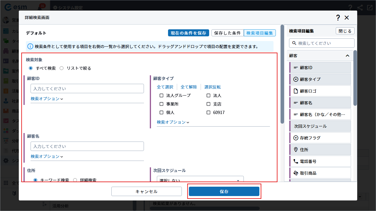The height and width of the screenshot is (211, 376).
Task: Click the 全て選択 link
Action: point(165,87)
